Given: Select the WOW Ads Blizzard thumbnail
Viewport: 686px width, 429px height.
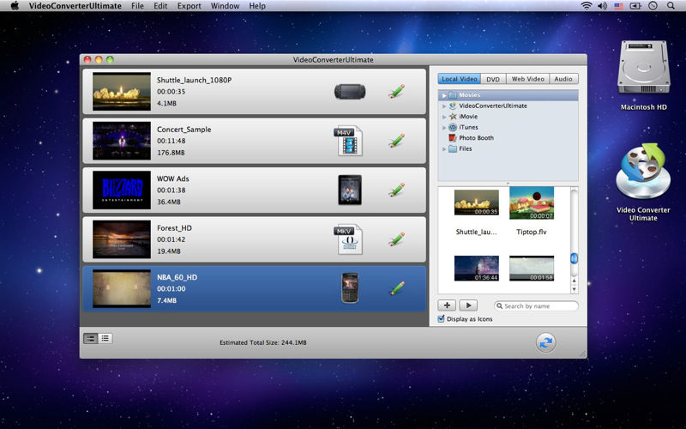Looking at the screenshot, I should pos(122,190).
